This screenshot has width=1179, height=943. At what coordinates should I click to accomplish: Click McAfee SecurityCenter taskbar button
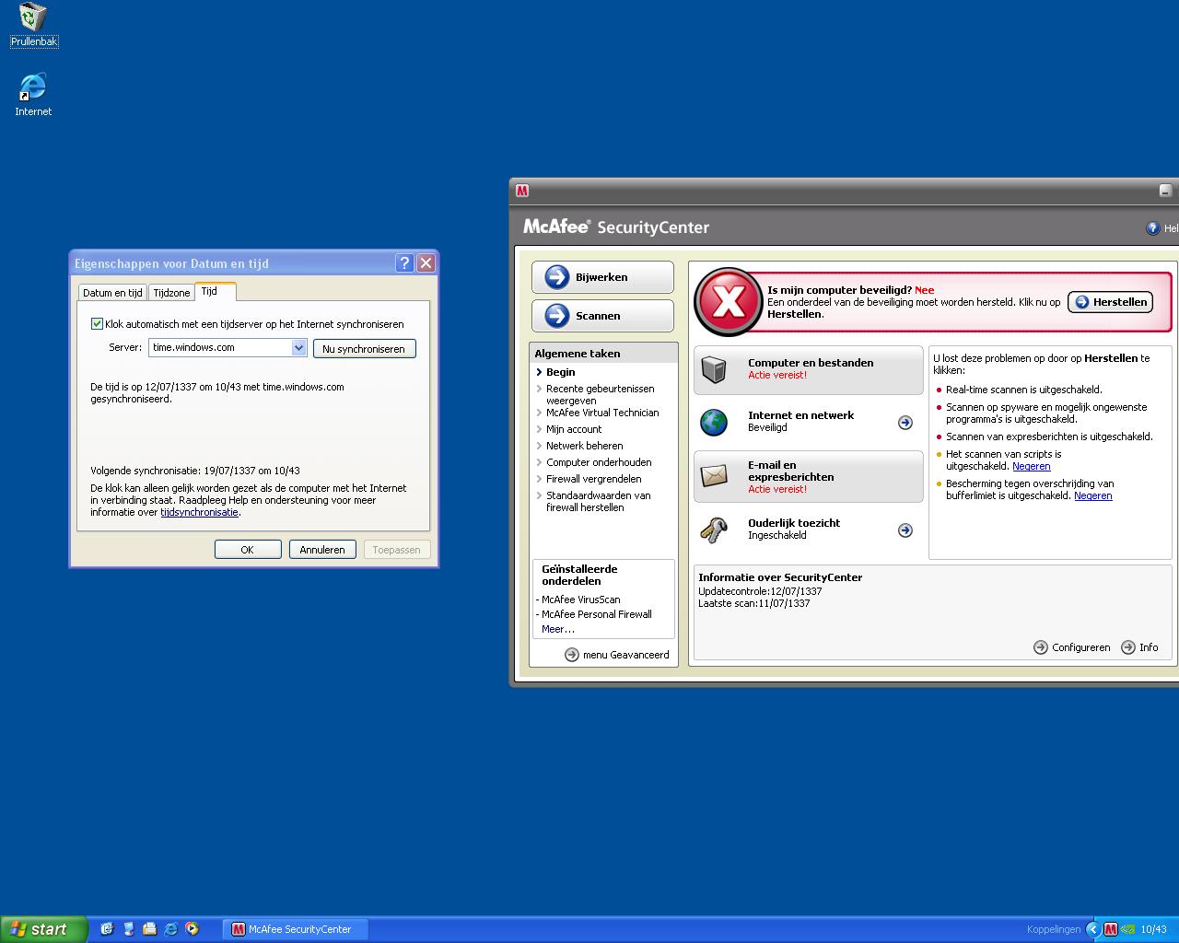pyautogui.click(x=297, y=929)
